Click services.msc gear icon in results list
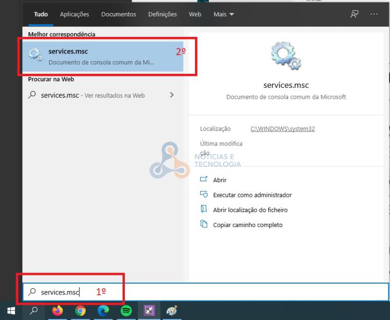The height and width of the screenshot is (320, 390). (35, 55)
